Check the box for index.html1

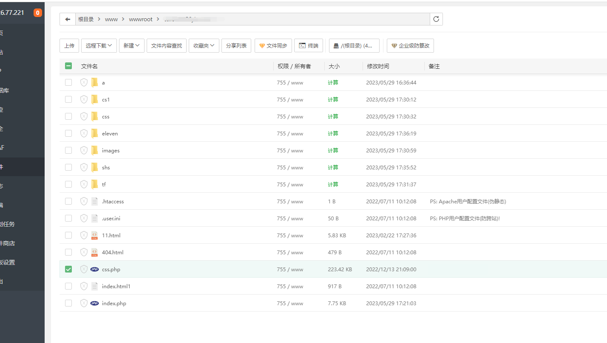point(68,286)
